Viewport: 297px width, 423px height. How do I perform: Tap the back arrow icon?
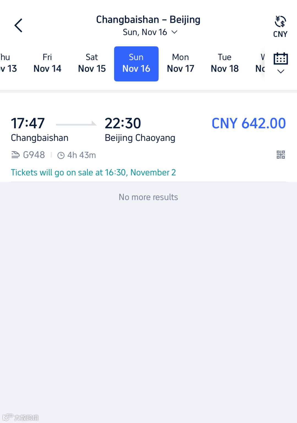18,26
